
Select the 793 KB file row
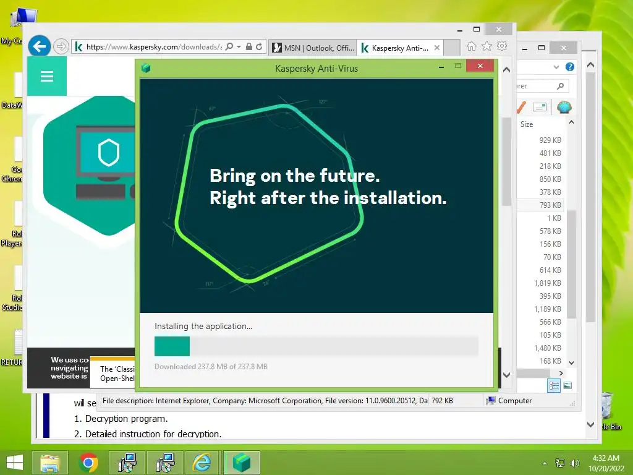click(541, 205)
